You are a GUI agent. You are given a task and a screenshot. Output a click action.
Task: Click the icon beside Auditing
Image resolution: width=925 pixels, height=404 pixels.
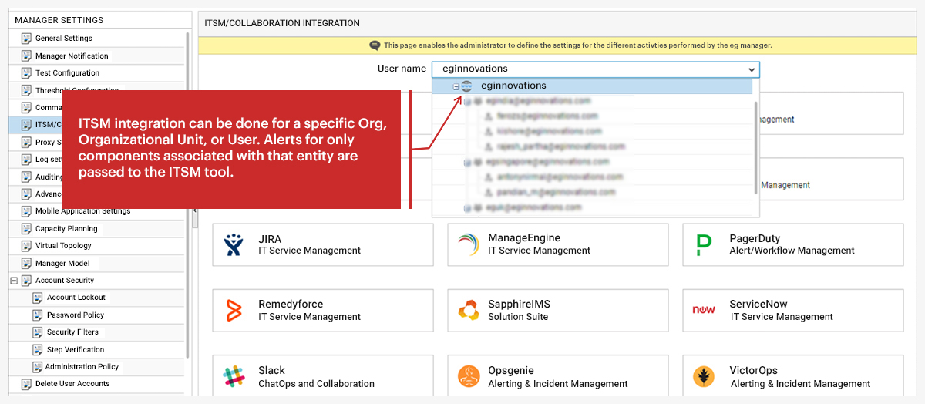(x=26, y=177)
